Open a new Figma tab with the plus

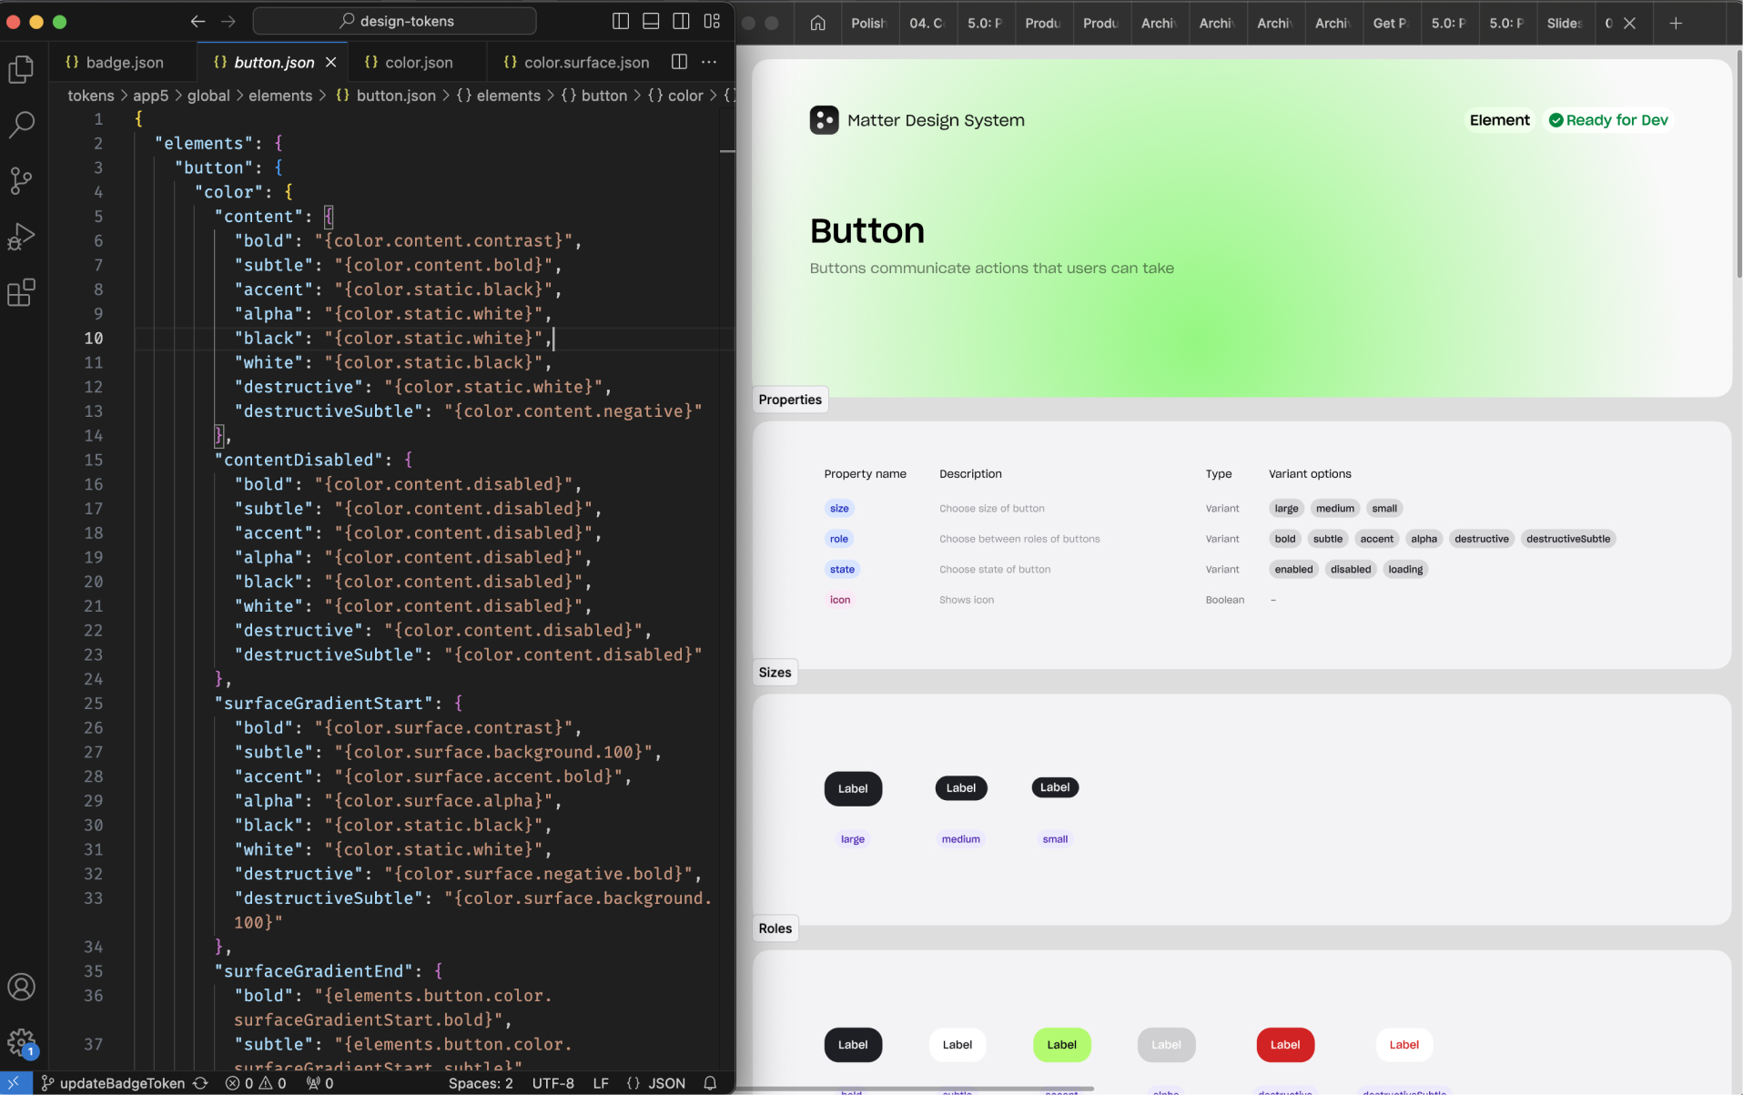pos(1676,23)
